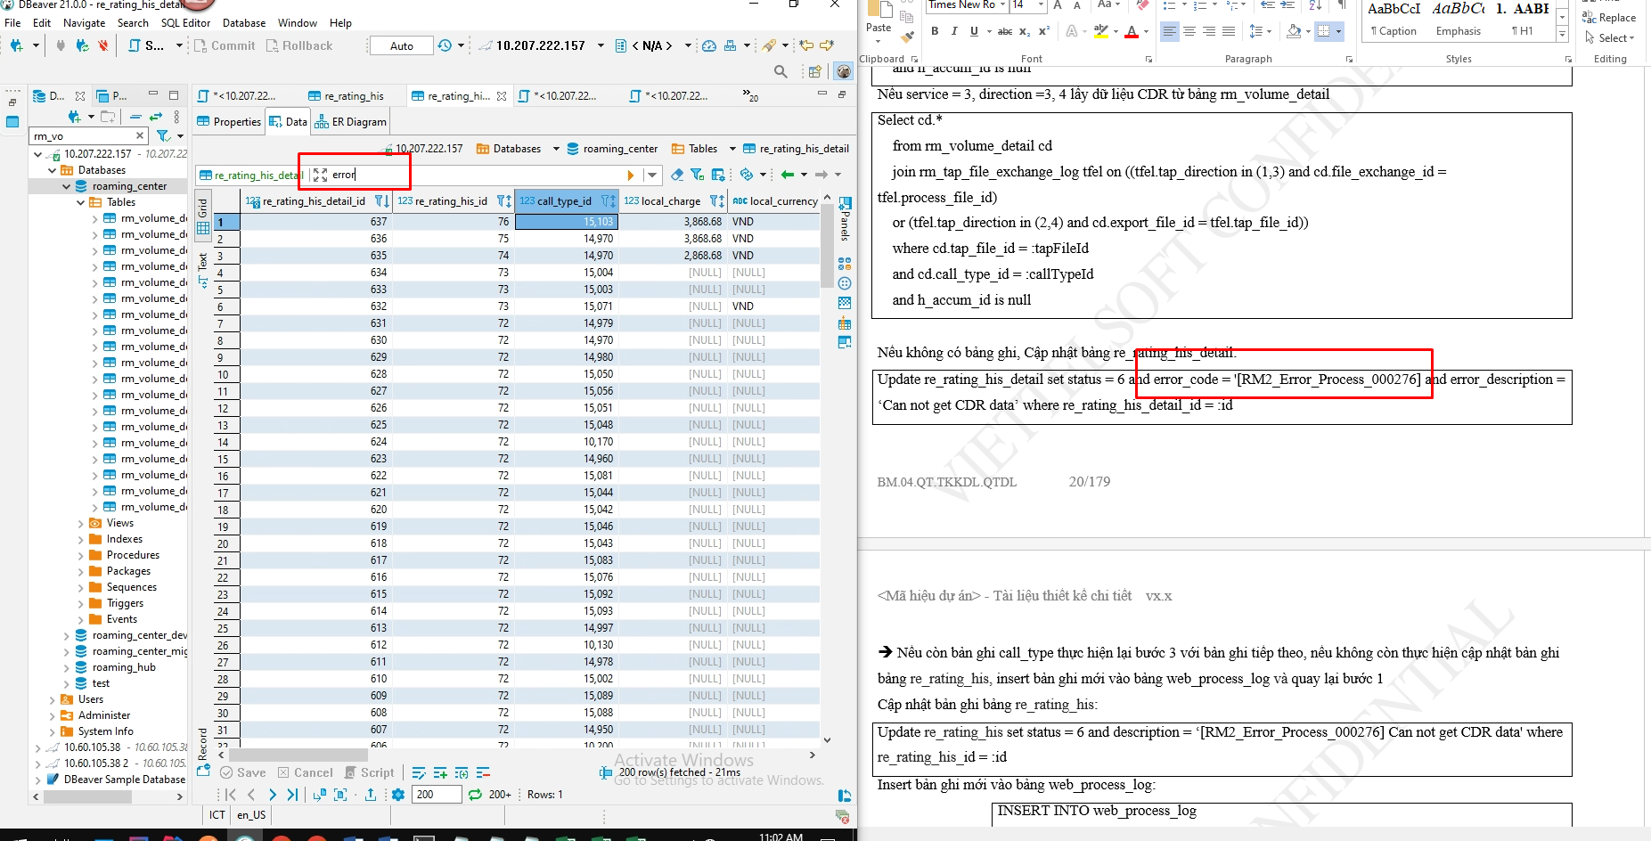Click the add row icon
Screen dimensions: 1651x841
440,773
